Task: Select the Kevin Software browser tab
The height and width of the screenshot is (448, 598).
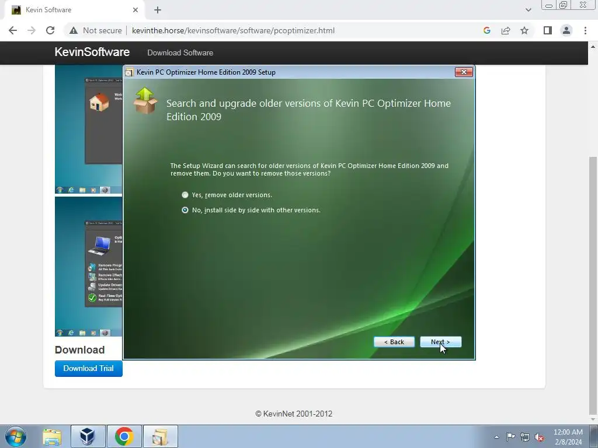Action: pyautogui.click(x=74, y=10)
